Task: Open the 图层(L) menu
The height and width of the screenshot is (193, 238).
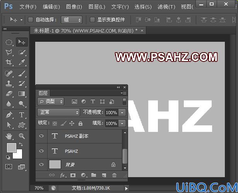Action: click(x=97, y=7)
